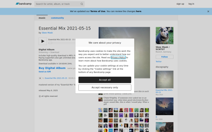Screen dimensions: 212x132
Task: Play Essential Mix with large play button
Action: point(43,41)
